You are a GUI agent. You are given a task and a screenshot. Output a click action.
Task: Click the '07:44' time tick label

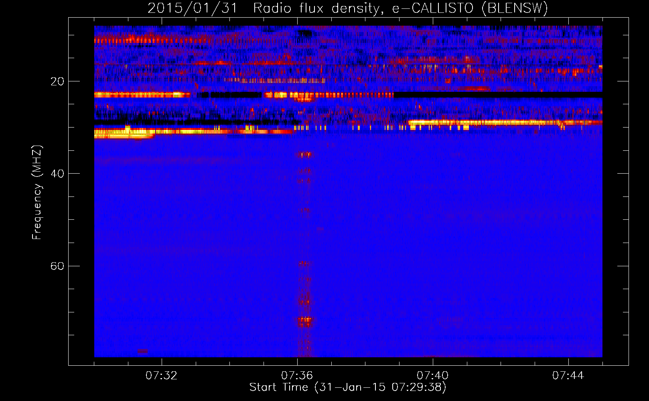pos(568,375)
